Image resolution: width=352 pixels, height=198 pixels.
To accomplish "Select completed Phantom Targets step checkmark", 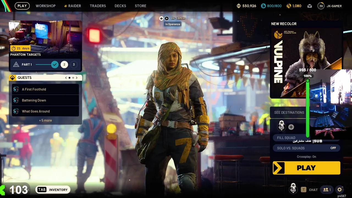I will point(55,65).
